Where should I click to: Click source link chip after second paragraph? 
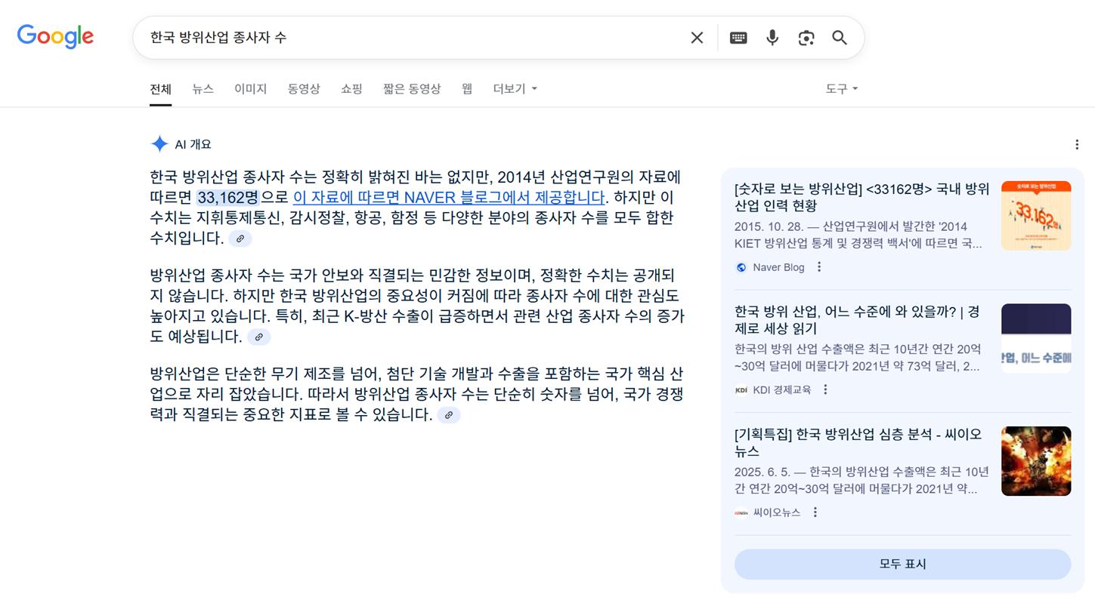coord(258,337)
